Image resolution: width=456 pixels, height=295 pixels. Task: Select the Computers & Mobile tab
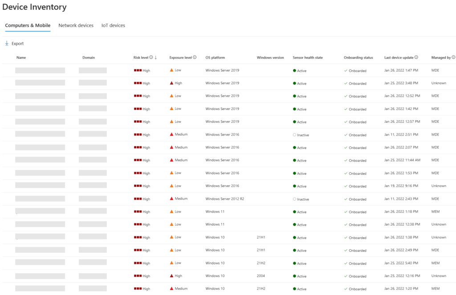point(27,25)
